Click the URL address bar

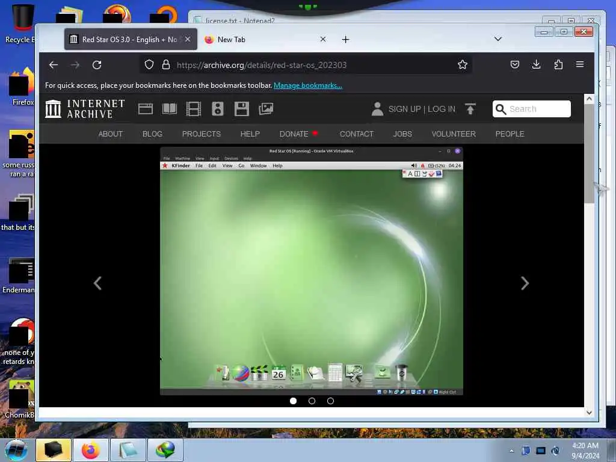point(306,65)
